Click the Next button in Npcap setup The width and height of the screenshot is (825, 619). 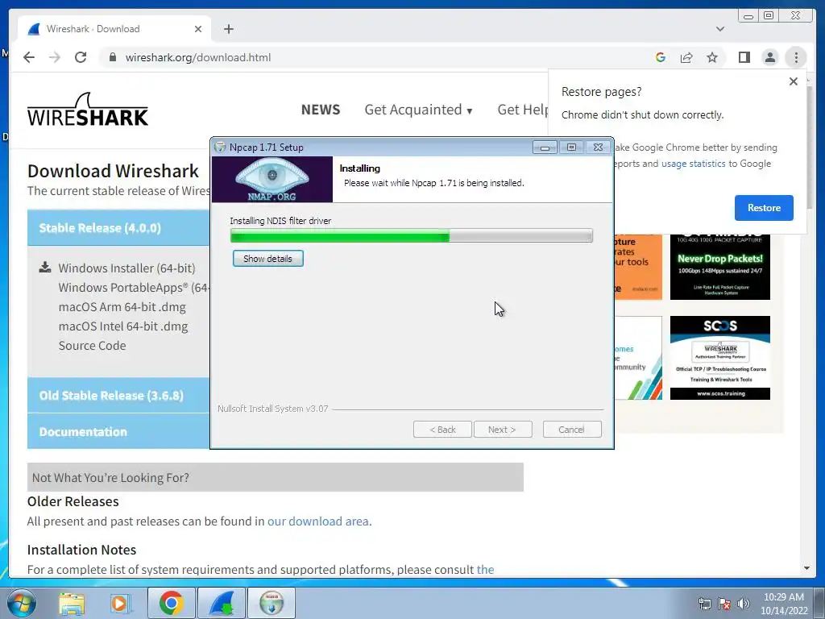[x=503, y=430]
